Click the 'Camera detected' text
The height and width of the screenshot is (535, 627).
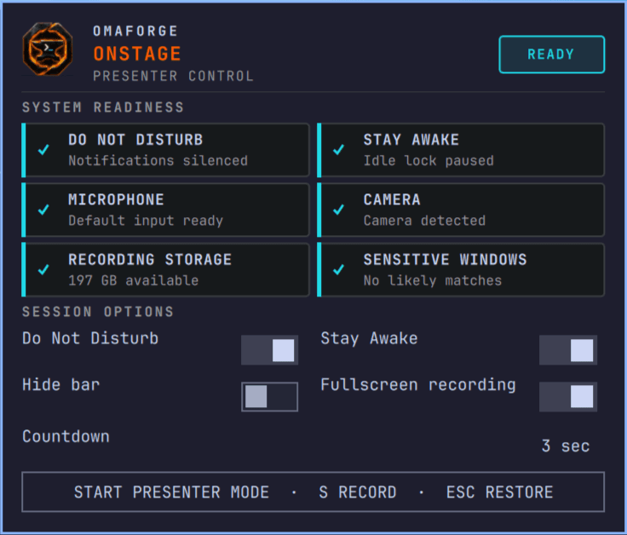tap(424, 221)
